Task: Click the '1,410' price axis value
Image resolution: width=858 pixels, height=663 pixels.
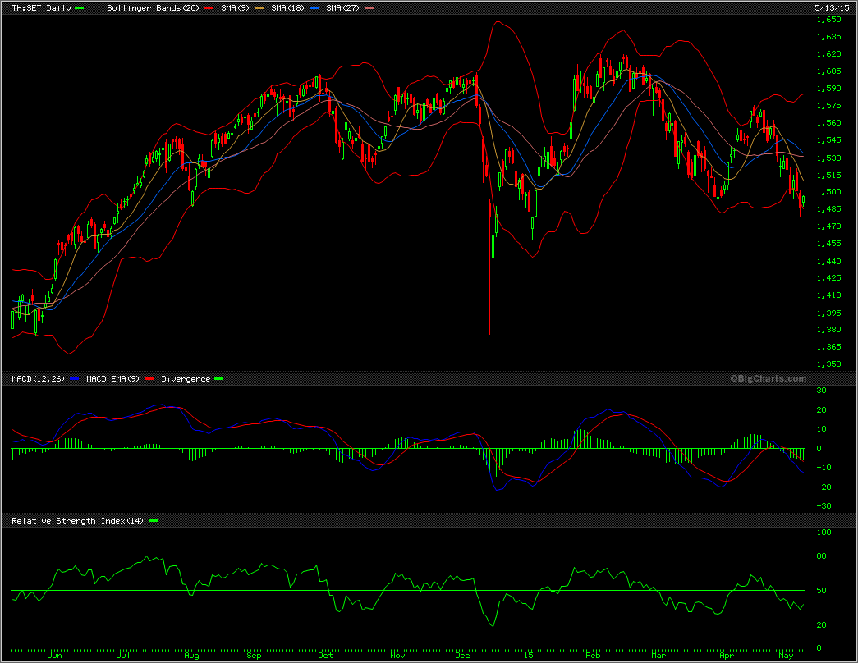Action: [828, 295]
